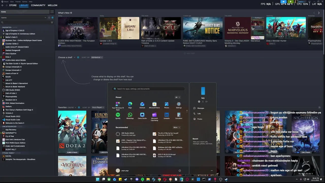Image resolution: width=325 pixels, height=183 pixels.
Task: Toggle dynamic collection icon next to Choose a shelf
Action: (x=78, y=57)
